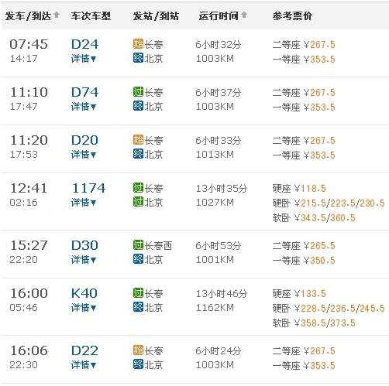Click orange origin-station icon beside D20's 长春
This screenshot has height=386, width=389.
tap(138, 140)
